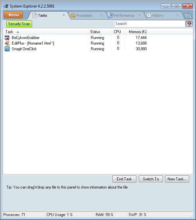Click the Snagit OneClick task icon
The width and height of the screenshot is (196, 220).
(7, 49)
